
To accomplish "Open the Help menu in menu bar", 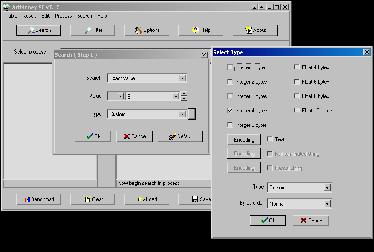I will click(102, 16).
